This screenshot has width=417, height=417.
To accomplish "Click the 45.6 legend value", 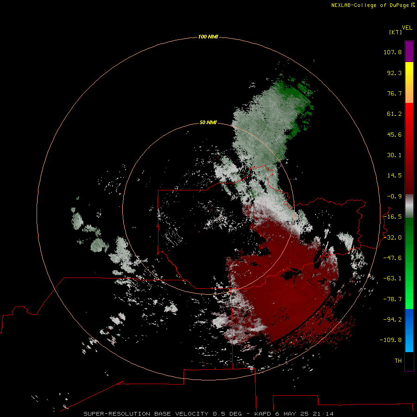I will (x=394, y=134).
